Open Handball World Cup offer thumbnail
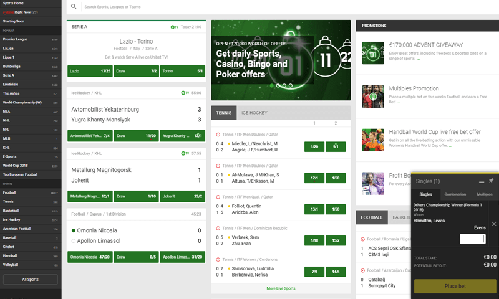The width and height of the screenshot is (499, 299). pos(372,140)
